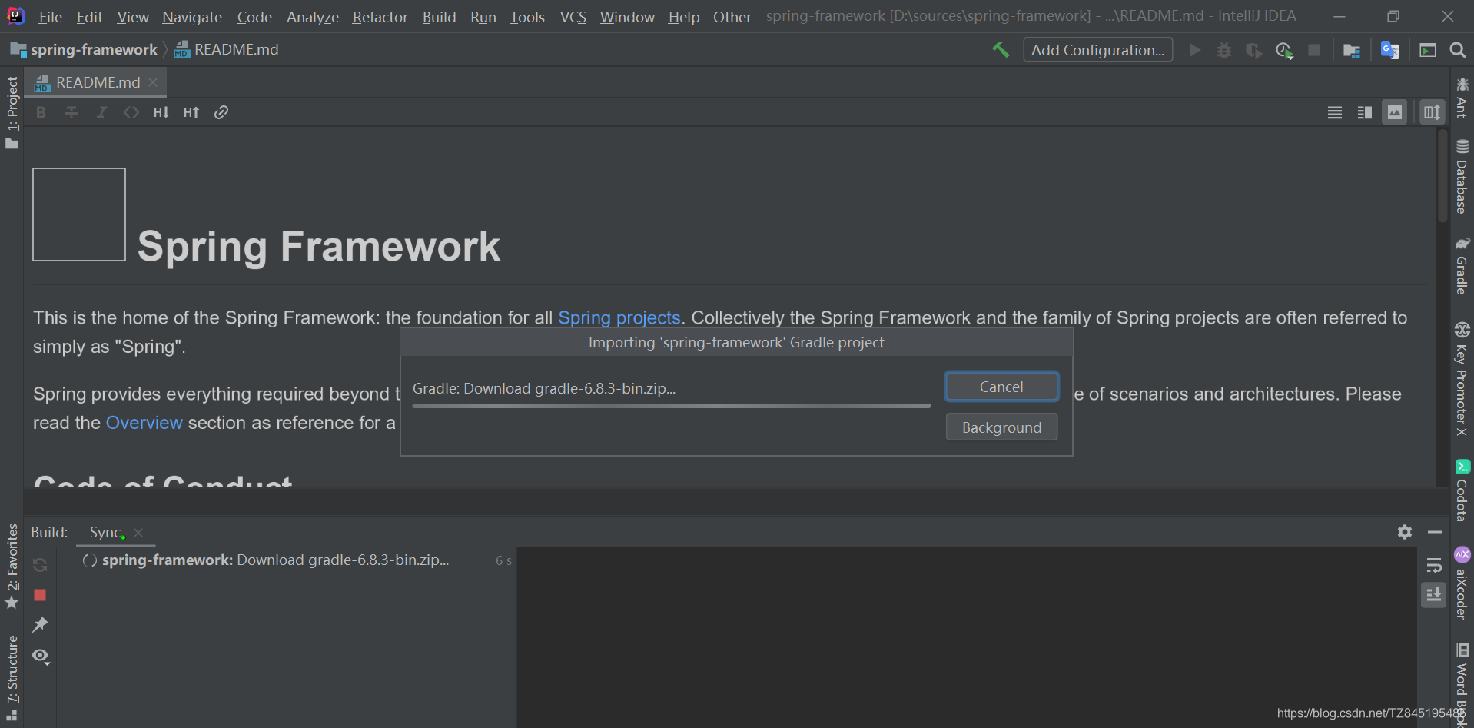This screenshot has height=728, width=1474.
Task: Apply strikethrough formatting in markdown toolbar
Action: (x=71, y=112)
